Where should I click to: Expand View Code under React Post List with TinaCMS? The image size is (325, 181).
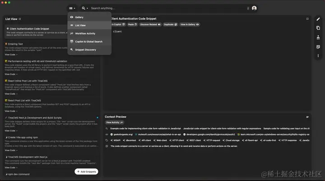(x=11, y=111)
